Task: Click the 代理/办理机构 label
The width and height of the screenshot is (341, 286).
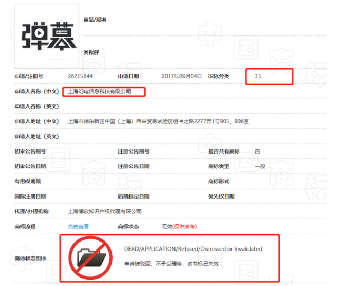Action: click(32, 211)
